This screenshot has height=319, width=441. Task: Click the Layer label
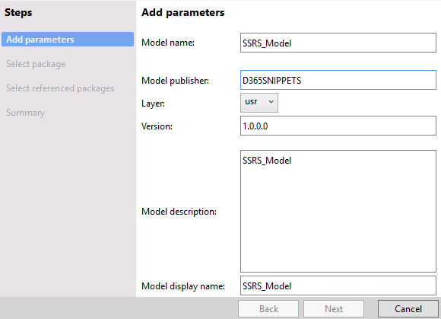(x=153, y=104)
